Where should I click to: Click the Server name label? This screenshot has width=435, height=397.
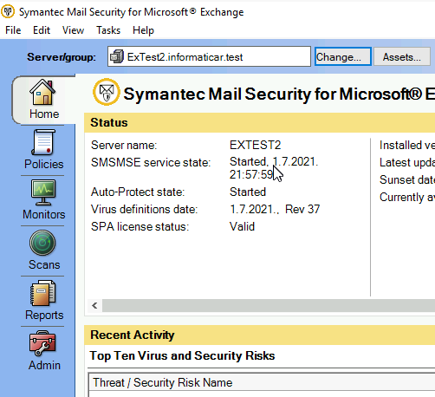124,145
